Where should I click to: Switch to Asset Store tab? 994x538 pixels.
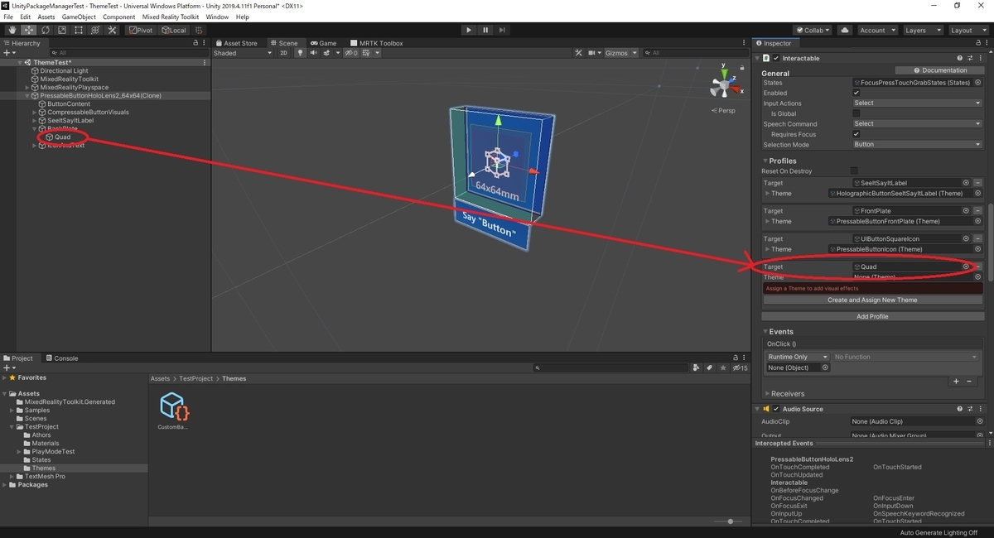coord(236,43)
